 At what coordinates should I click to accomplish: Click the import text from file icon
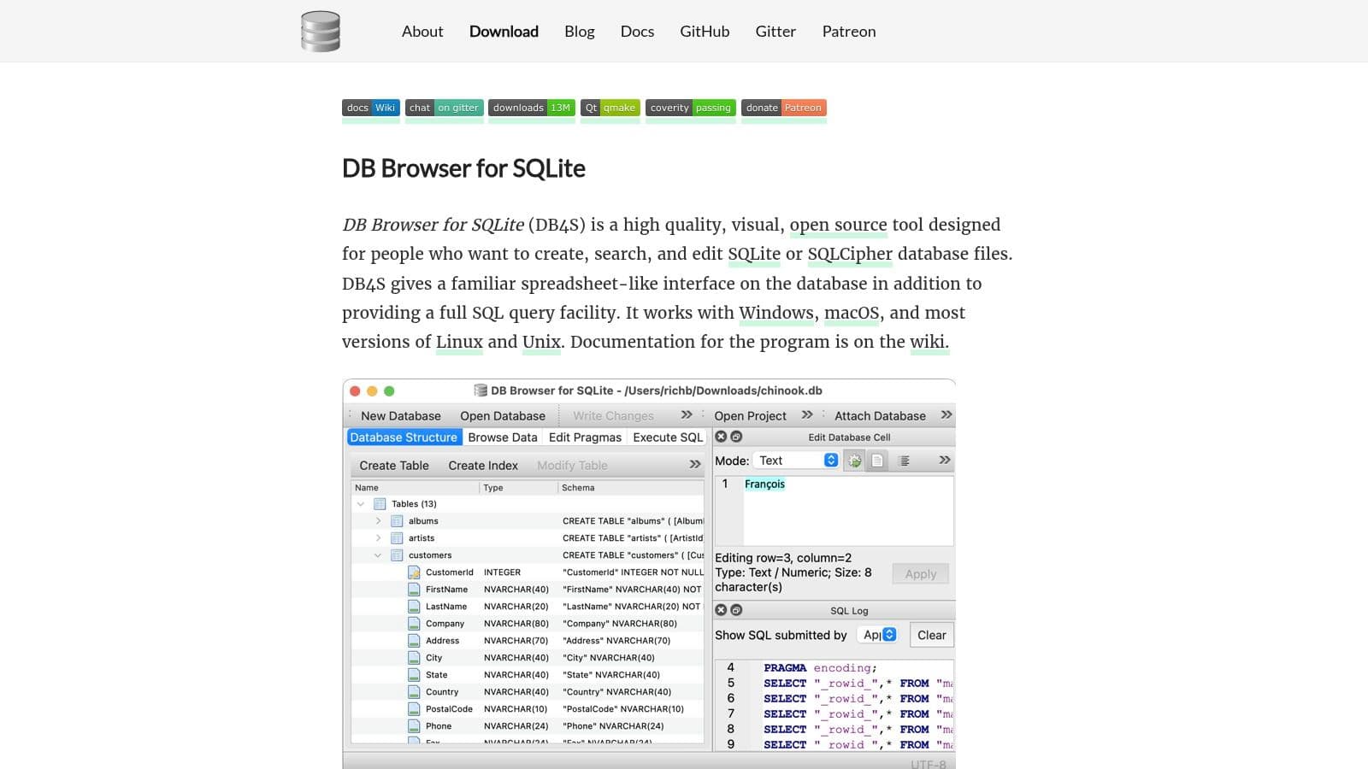tap(854, 460)
